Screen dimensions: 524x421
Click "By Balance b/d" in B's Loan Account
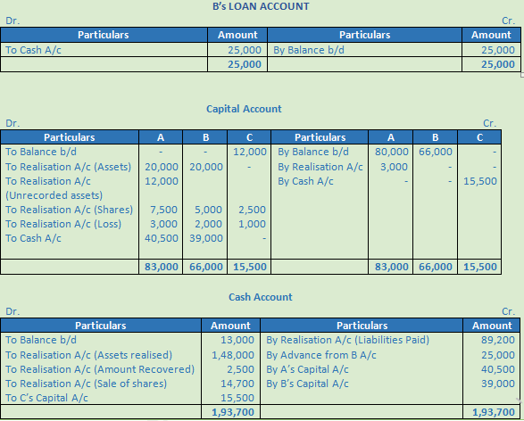(x=309, y=50)
